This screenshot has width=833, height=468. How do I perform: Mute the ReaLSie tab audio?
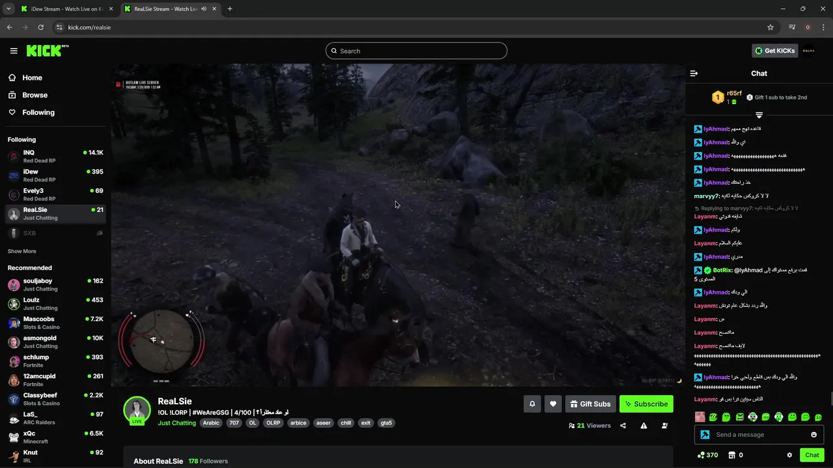[x=204, y=9]
